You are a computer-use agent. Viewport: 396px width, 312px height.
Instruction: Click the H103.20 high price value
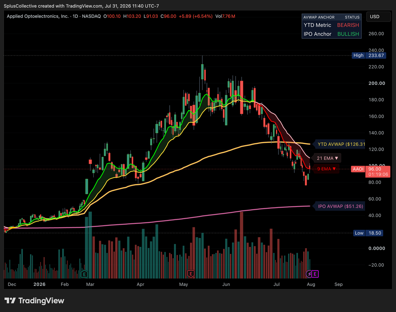[x=132, y=16]
